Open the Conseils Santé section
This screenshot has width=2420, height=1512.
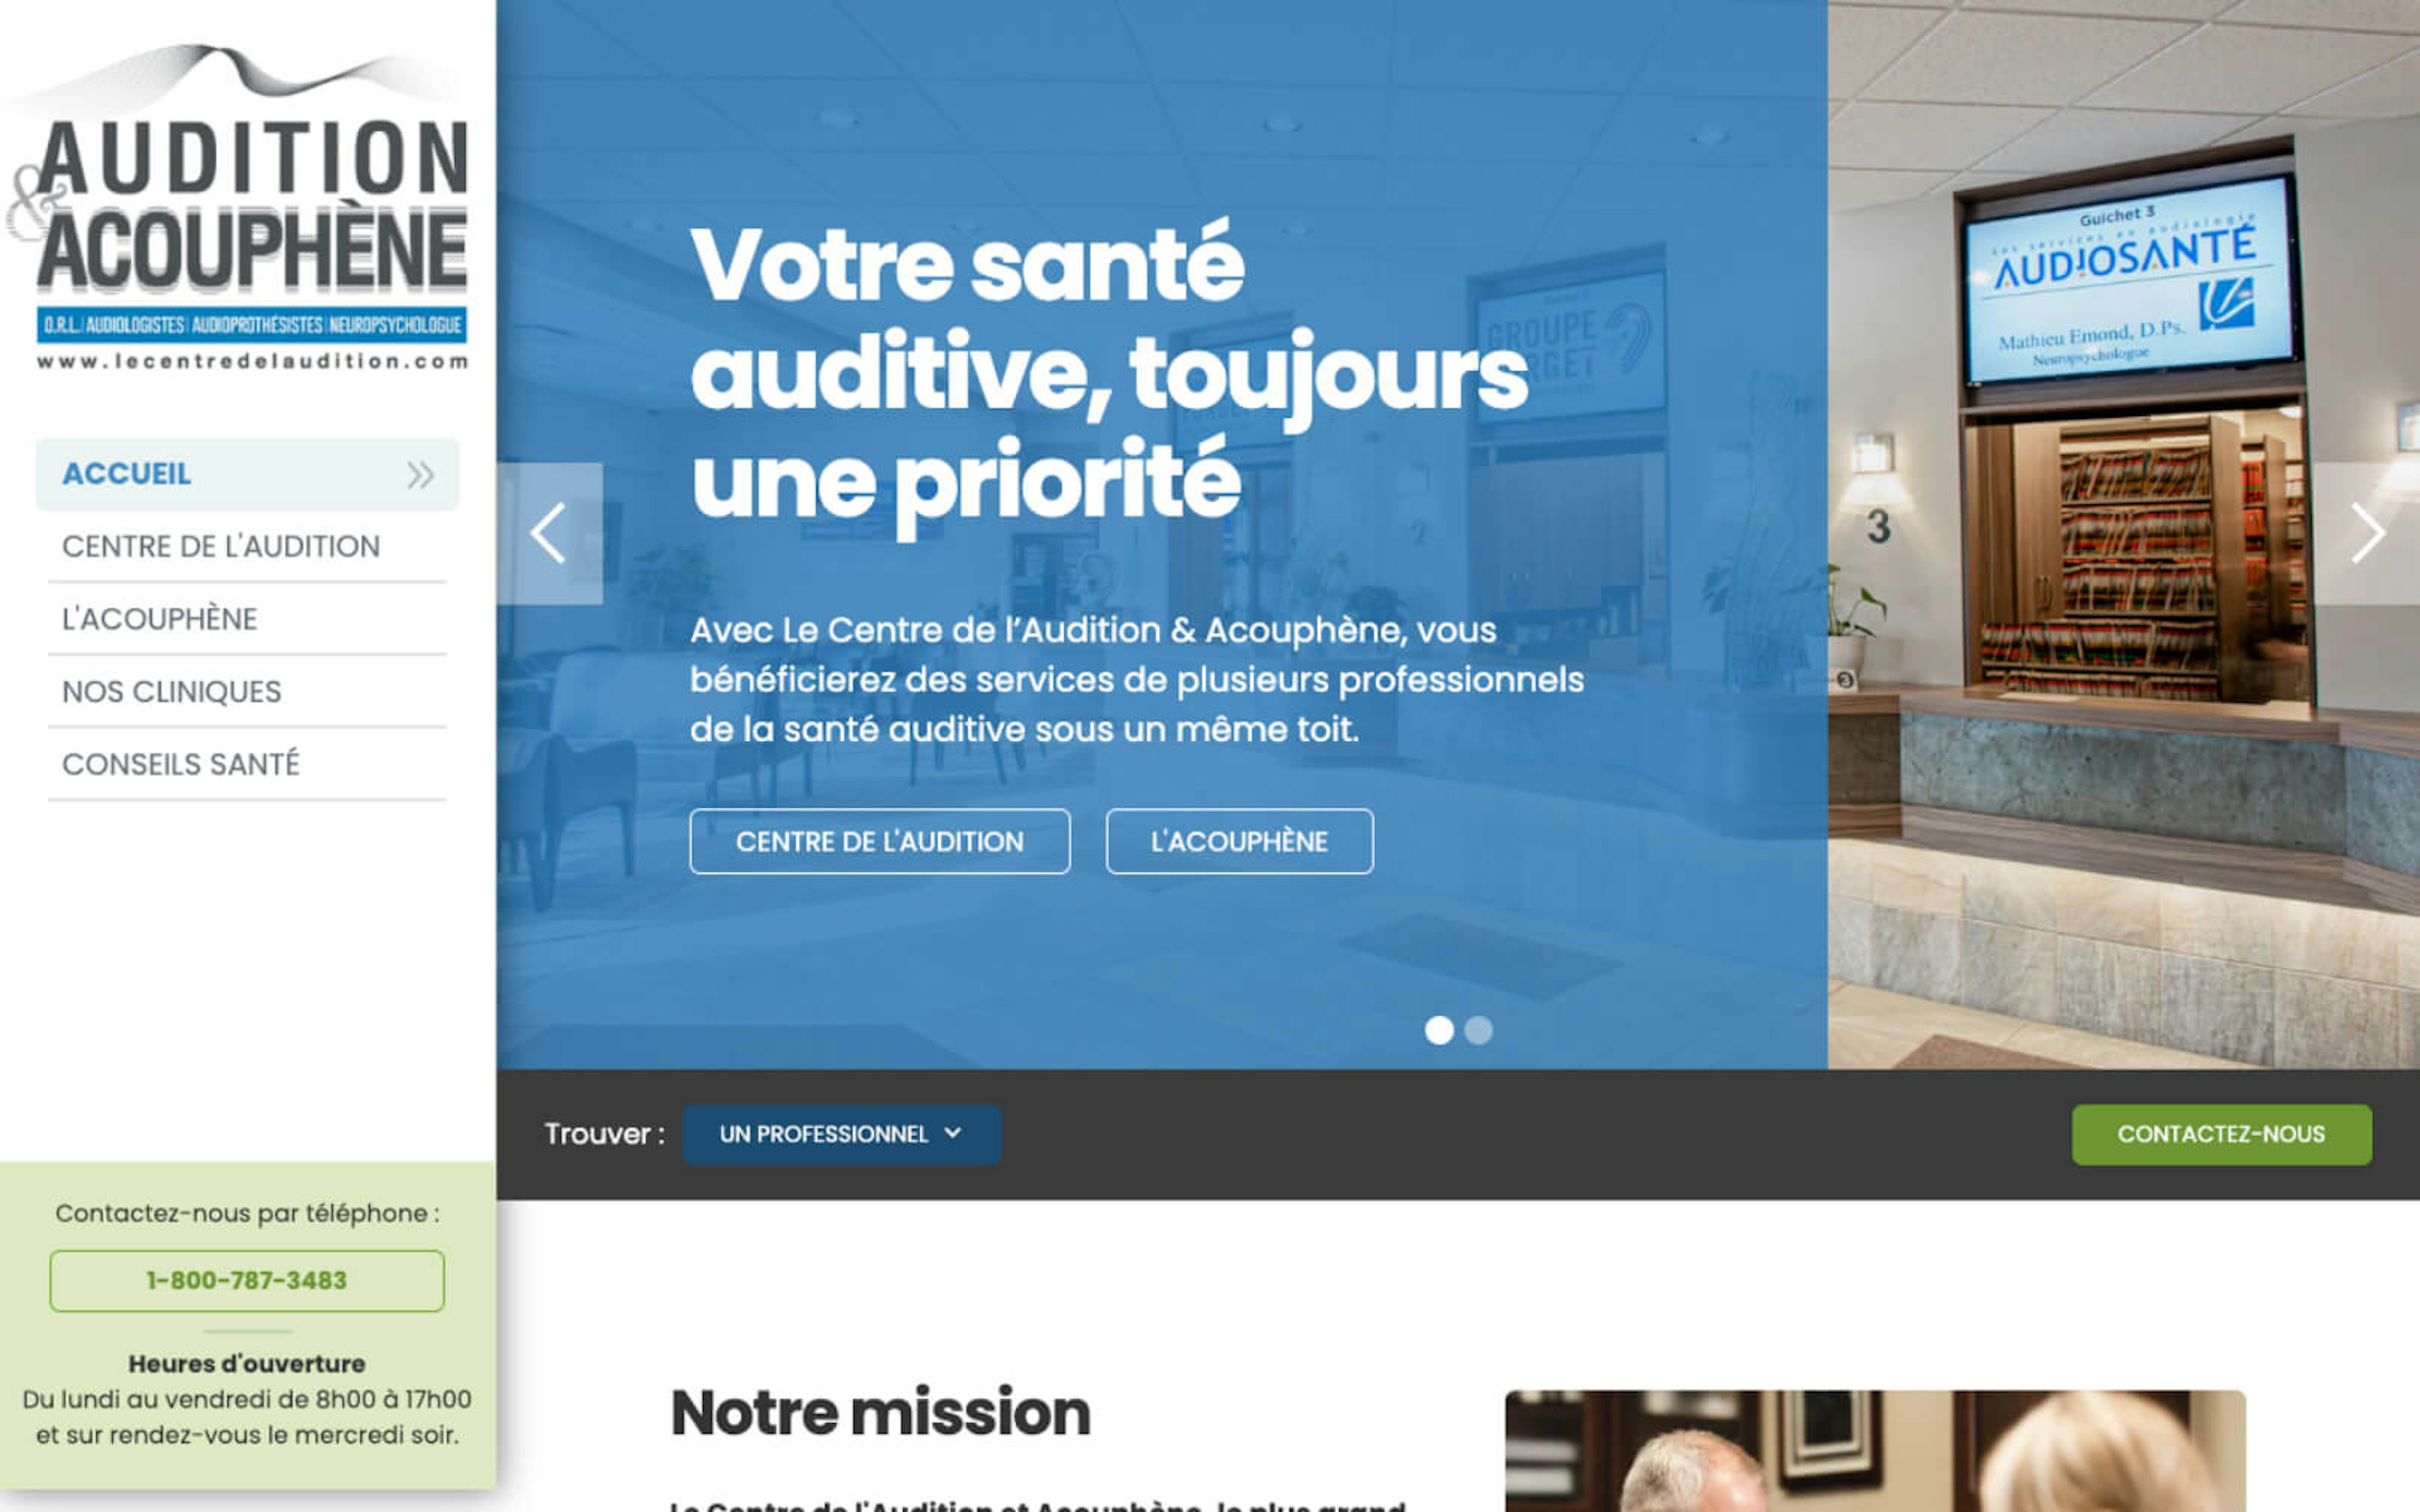(247, 764)
